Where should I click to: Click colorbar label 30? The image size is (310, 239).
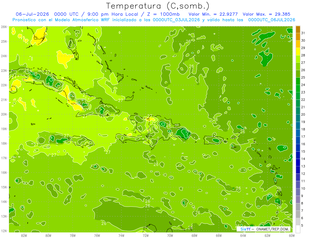(303, 40)
